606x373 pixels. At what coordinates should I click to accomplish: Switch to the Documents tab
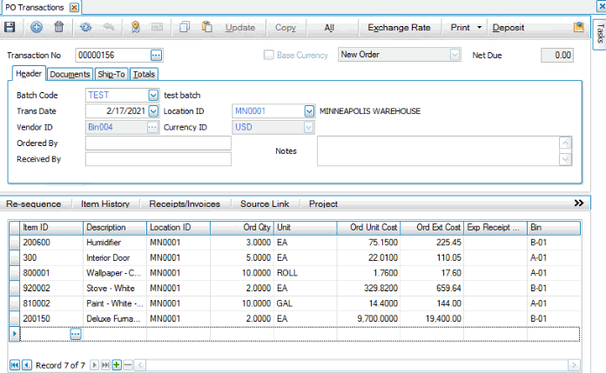click(x=70, y=74)
